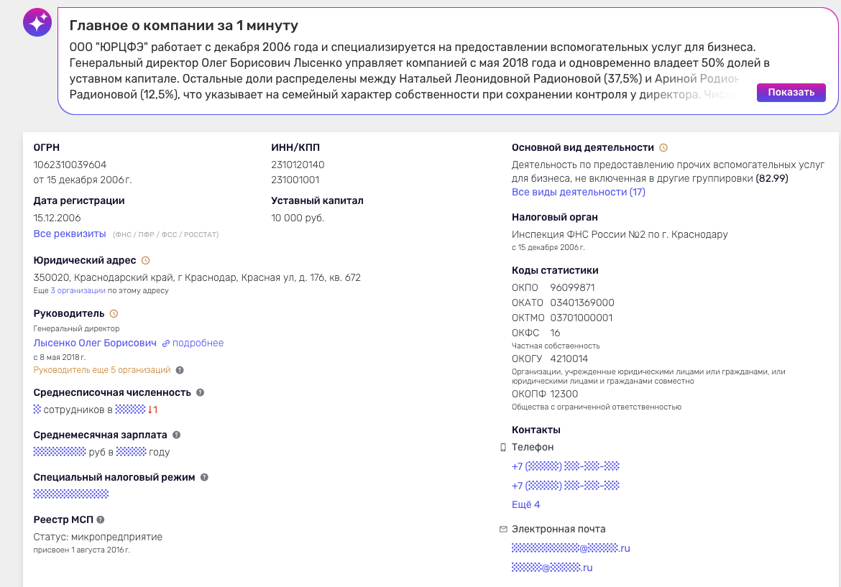Click the help icon next to Среднесписочная численность
This screenshot has width=841, height=587.
click(200, 392)
